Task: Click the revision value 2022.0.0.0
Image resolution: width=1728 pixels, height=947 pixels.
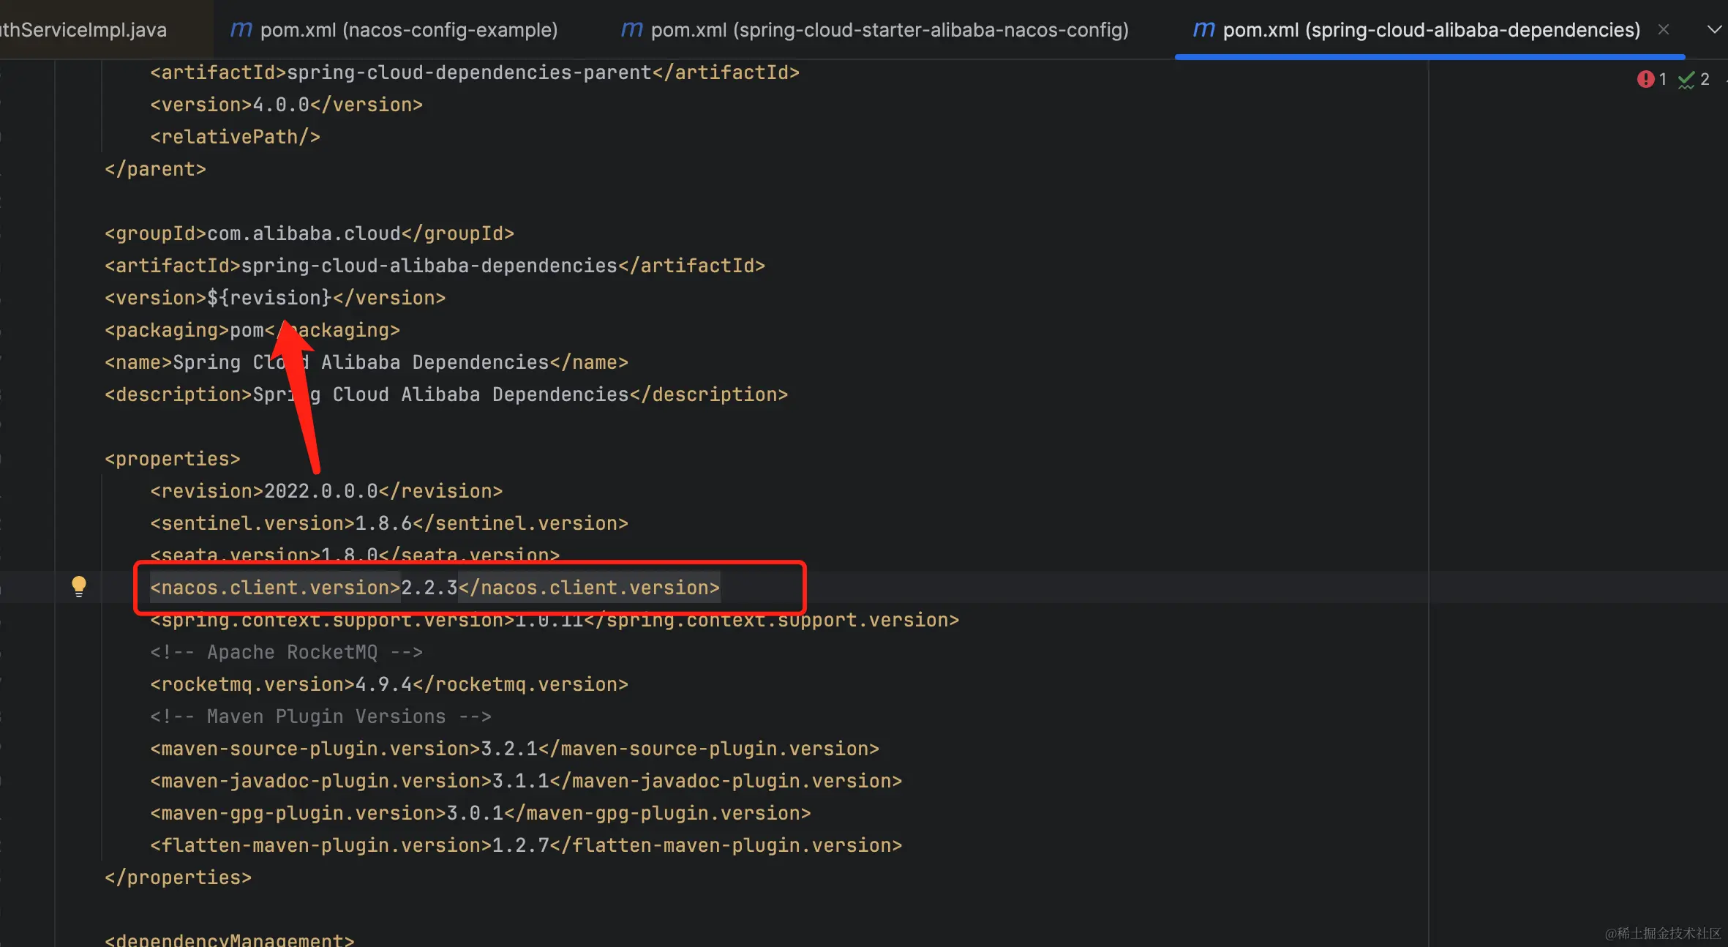Action: (x=320, y=491)
